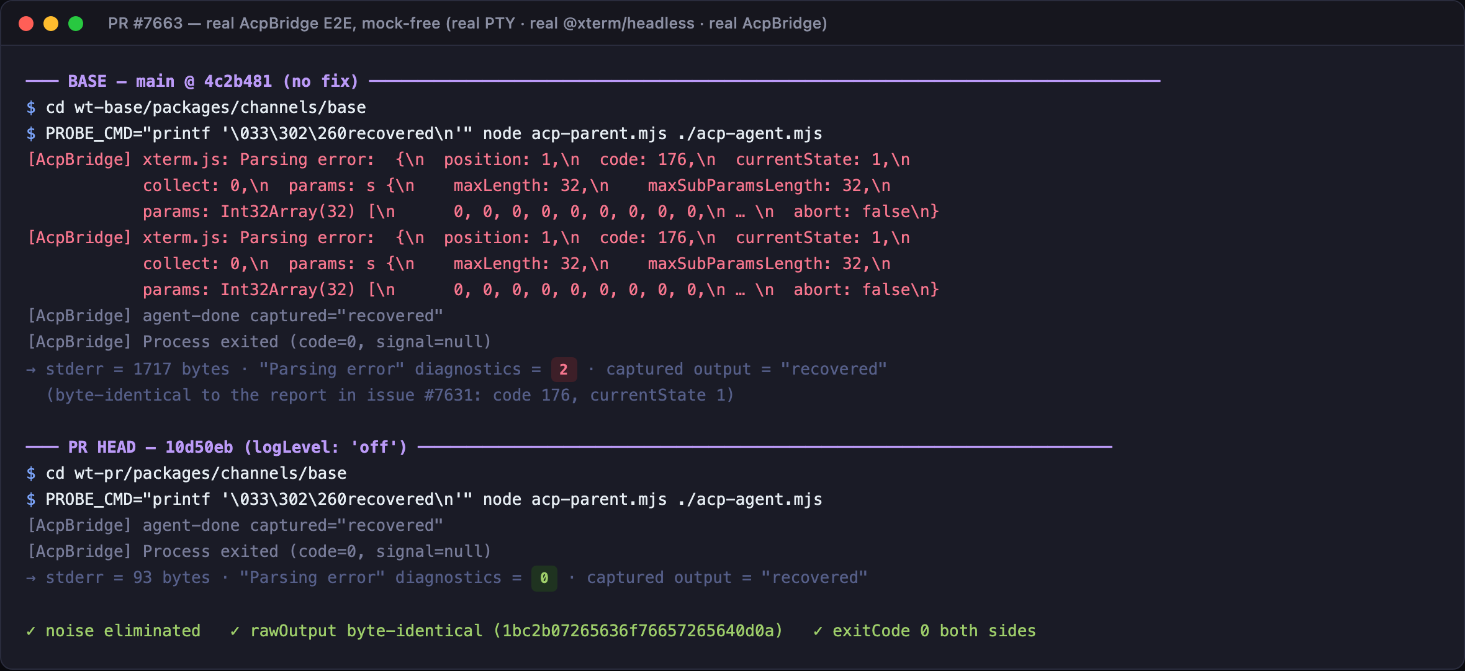The image size is (1465, 671).
Task: Click the '✓ exitCode 0 both sides' result
Action: pyautogui.click(x=924, y=631)
